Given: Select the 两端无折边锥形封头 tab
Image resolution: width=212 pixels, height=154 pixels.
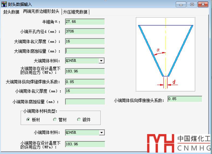Looking at the screenshot, I should pyautogui.click(x=41, y=12).
